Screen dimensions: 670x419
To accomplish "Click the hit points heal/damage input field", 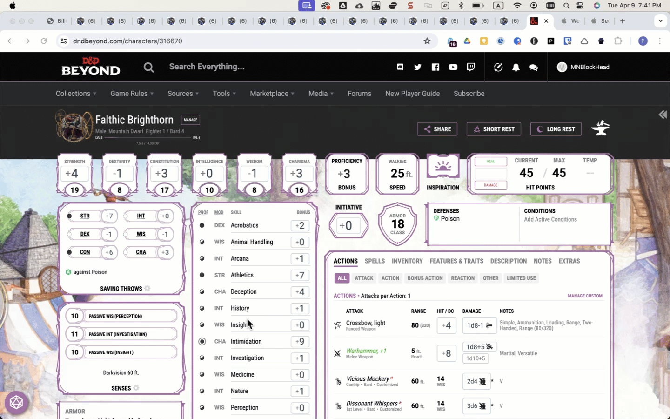I will [490, 173].
